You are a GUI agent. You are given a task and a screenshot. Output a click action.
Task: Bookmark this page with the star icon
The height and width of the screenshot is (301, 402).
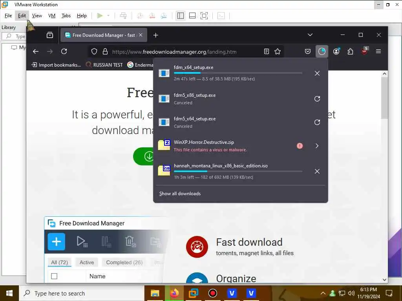[278, 51]
